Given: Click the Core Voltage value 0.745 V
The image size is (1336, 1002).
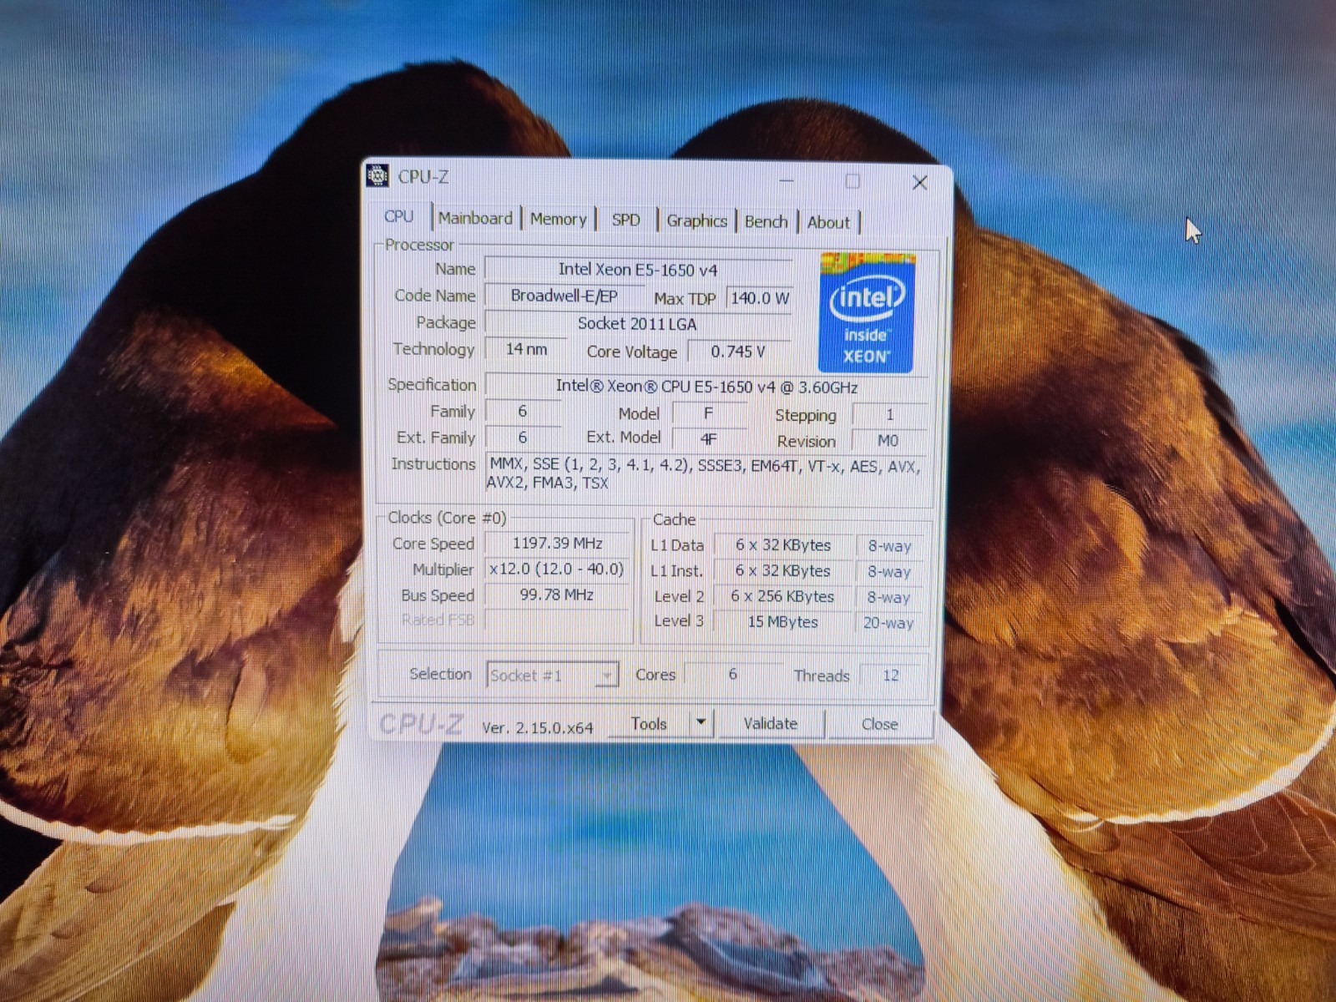Looking at the screenshot, I should [738, 352].
